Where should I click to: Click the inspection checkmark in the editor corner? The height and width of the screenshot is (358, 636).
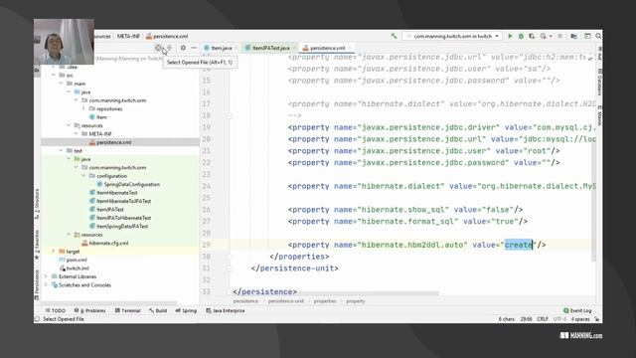pos(590,59)
